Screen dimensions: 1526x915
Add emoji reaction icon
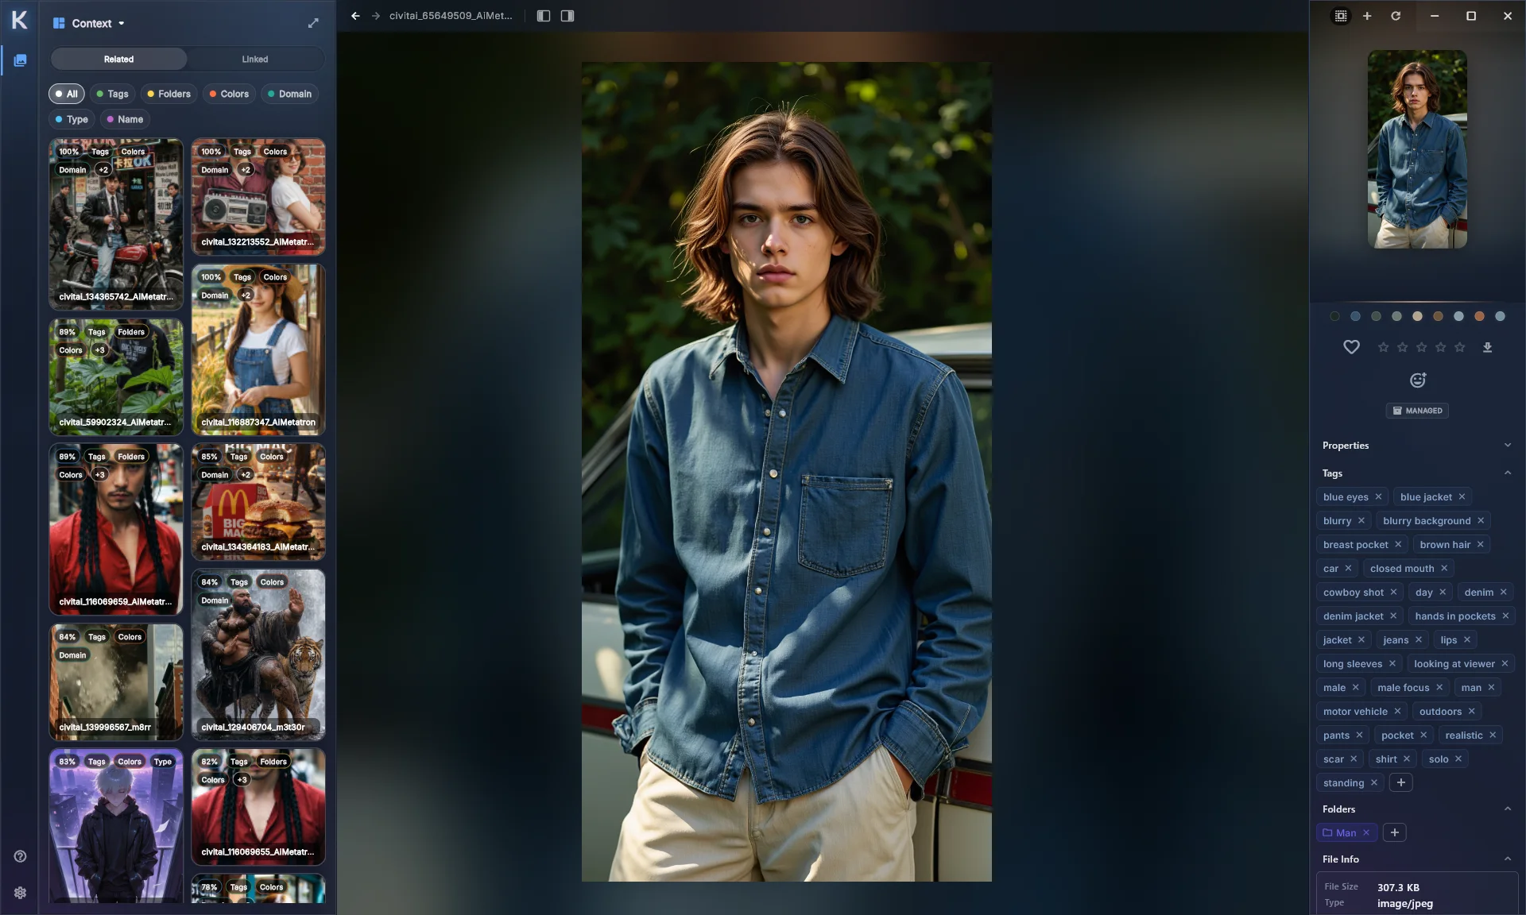[x=1418, y=380]
